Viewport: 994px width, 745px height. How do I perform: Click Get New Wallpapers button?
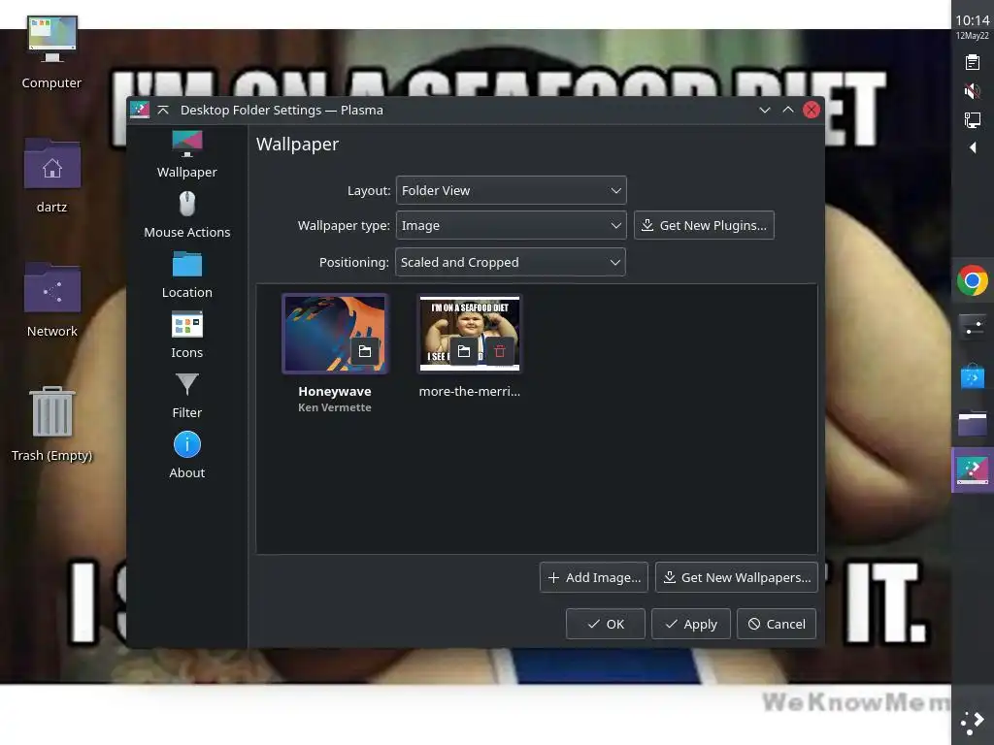point(737,577)
